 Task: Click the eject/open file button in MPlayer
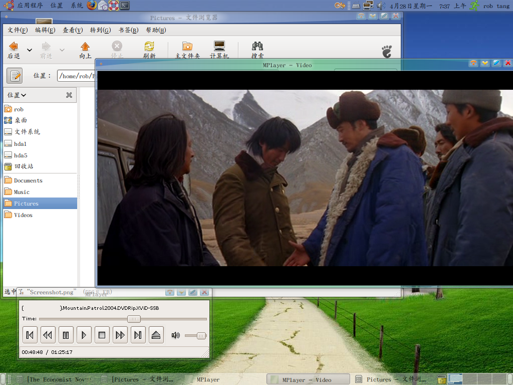156,335
